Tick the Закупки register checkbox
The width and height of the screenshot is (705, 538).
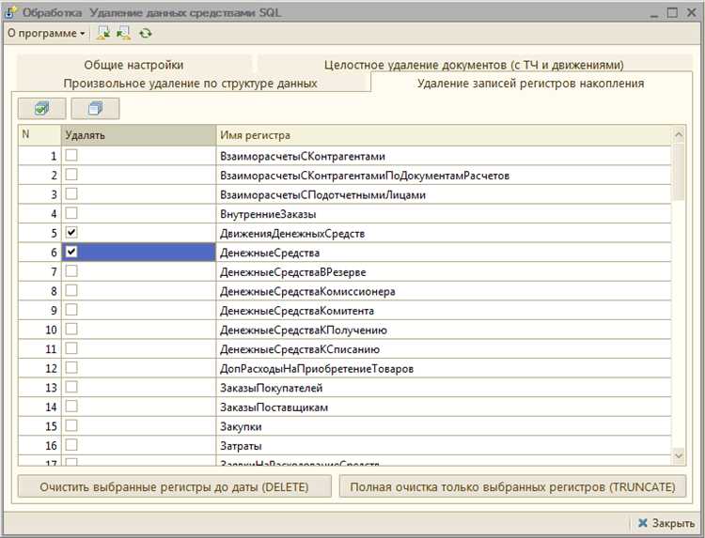71,425
